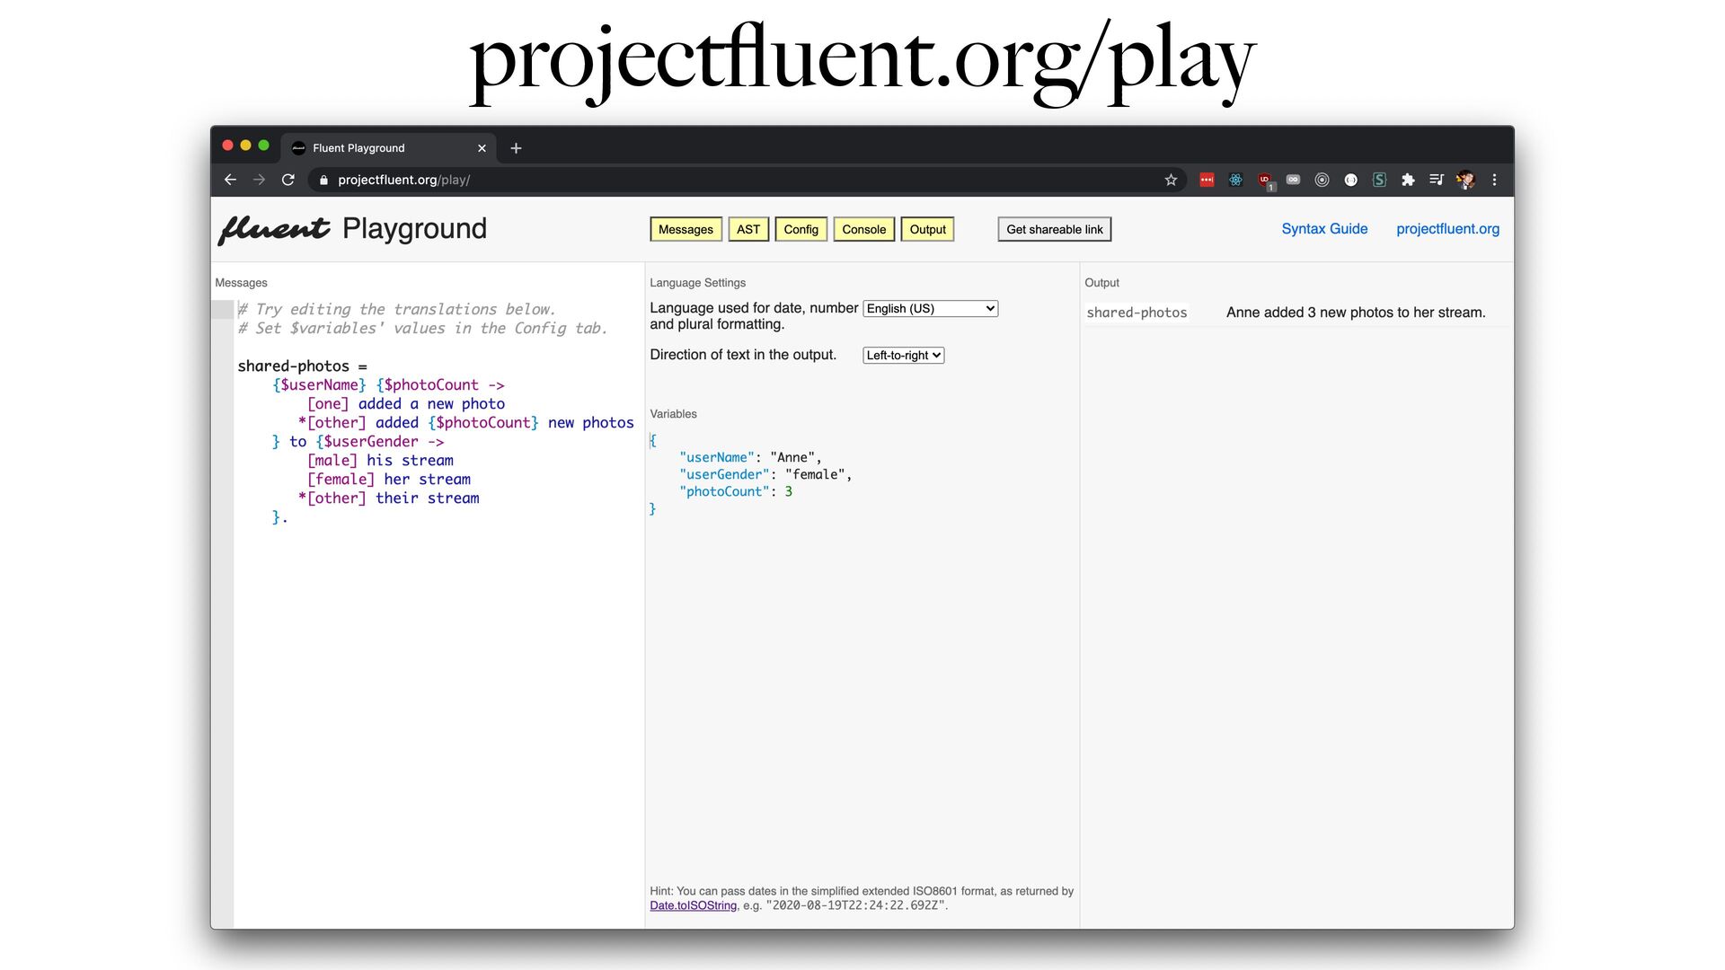Click the browser back arrow
The width and height of the screenshot is (1725, 970).
pos(230,180)
